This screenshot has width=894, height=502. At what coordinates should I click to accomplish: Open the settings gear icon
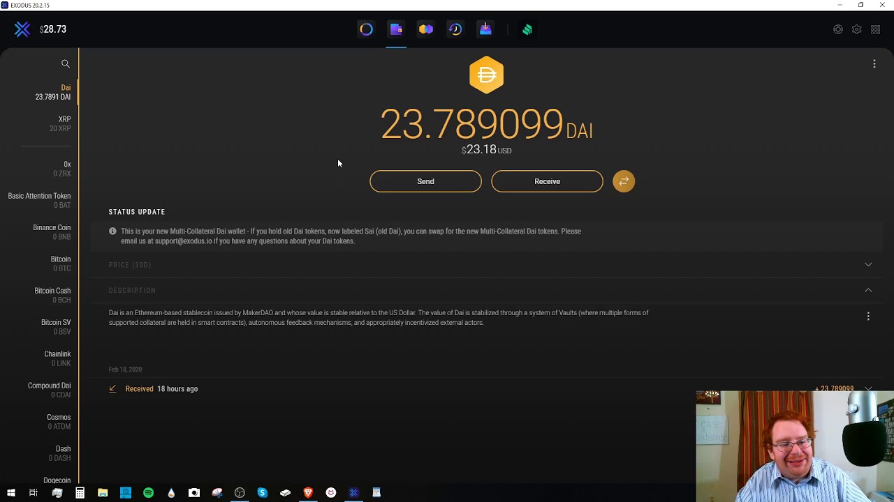pyautogui.click(x=857, y=29)
